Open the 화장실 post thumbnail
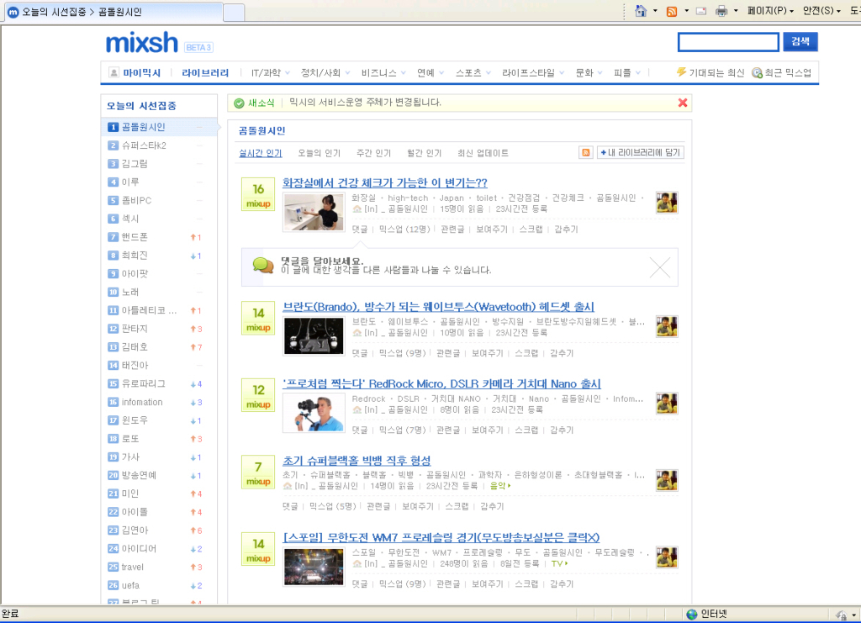Image resolution: width=861 pixels, height=623 pixels. click(314, 212)
